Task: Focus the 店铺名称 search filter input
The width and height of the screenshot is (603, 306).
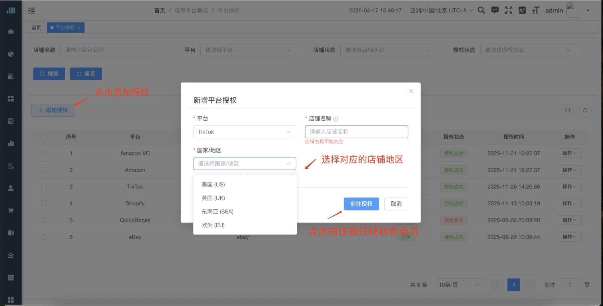Action: pyautogui.click(x=108, y=50)
